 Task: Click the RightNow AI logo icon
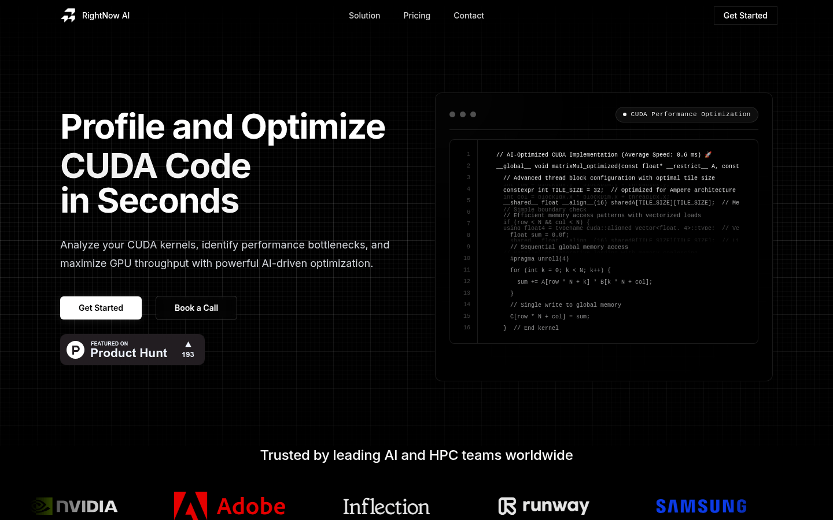pos(68,16)
